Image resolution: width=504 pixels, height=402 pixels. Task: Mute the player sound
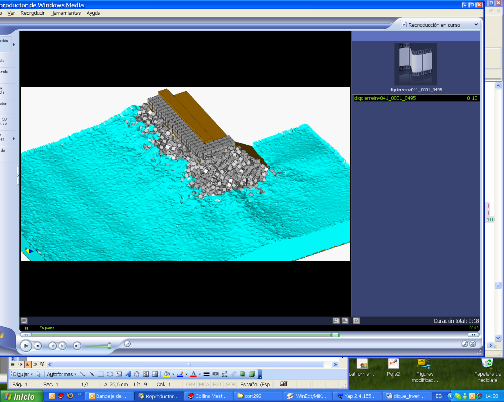tap(77, 346)
